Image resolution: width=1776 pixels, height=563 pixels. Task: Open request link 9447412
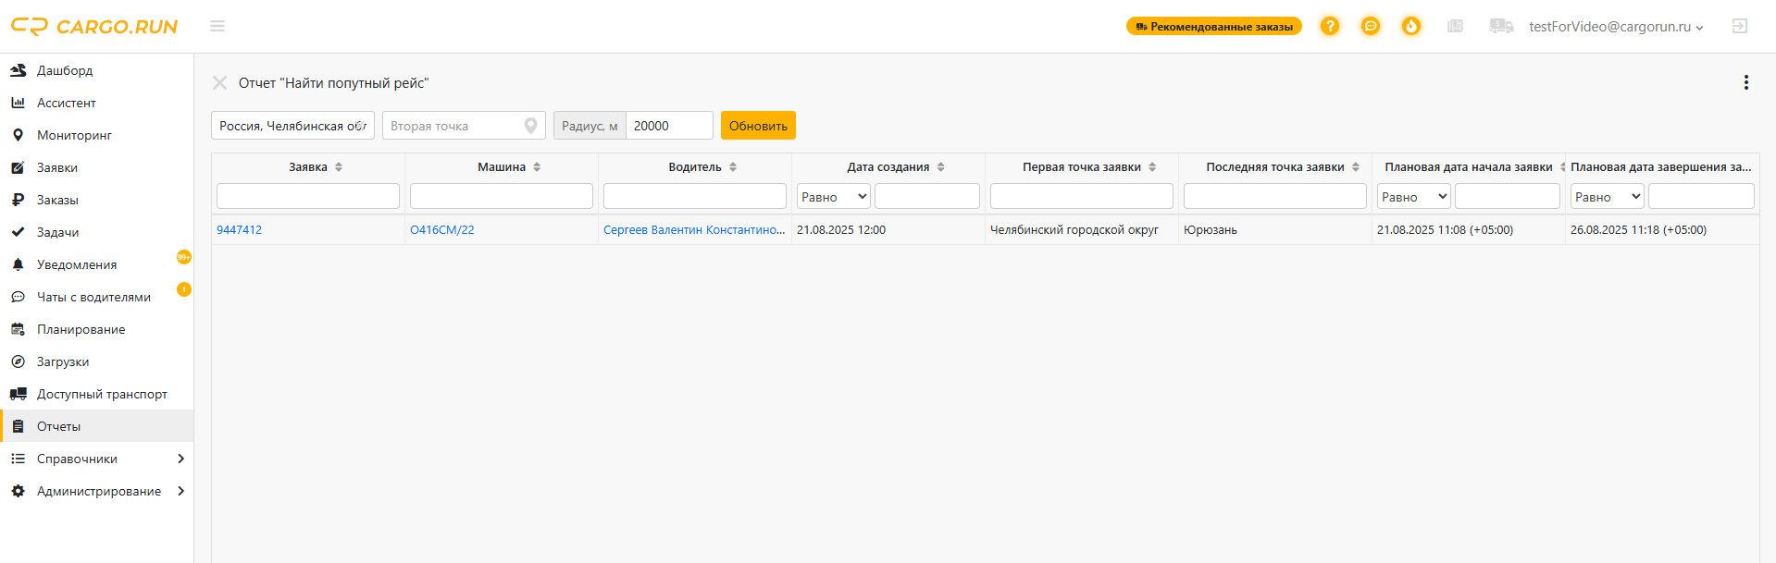click(239, 230)
